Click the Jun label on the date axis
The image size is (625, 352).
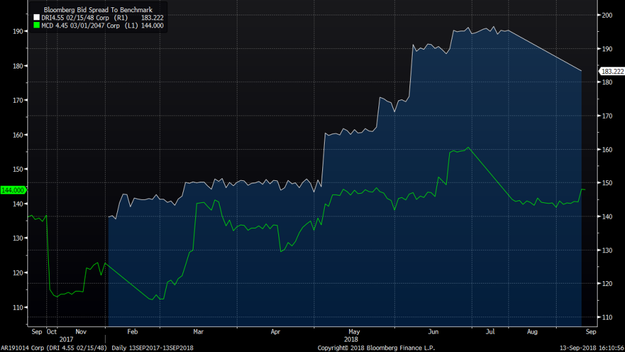(433, 331)
